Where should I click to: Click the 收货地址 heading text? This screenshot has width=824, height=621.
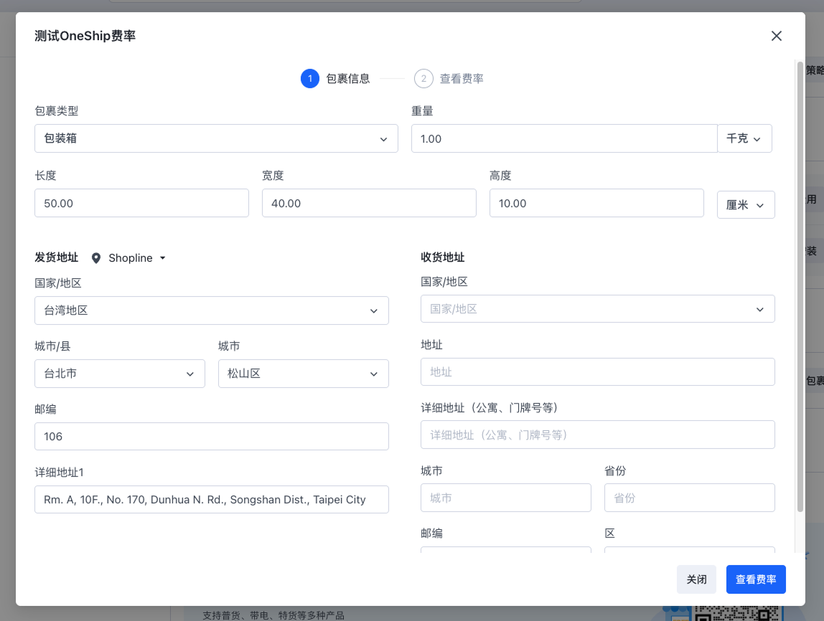pyautogui.click(x=442, y=257)
